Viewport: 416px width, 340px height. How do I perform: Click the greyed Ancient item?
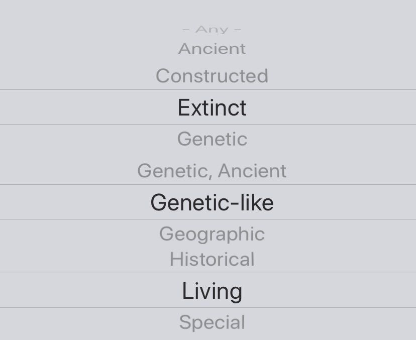(212, 49)
